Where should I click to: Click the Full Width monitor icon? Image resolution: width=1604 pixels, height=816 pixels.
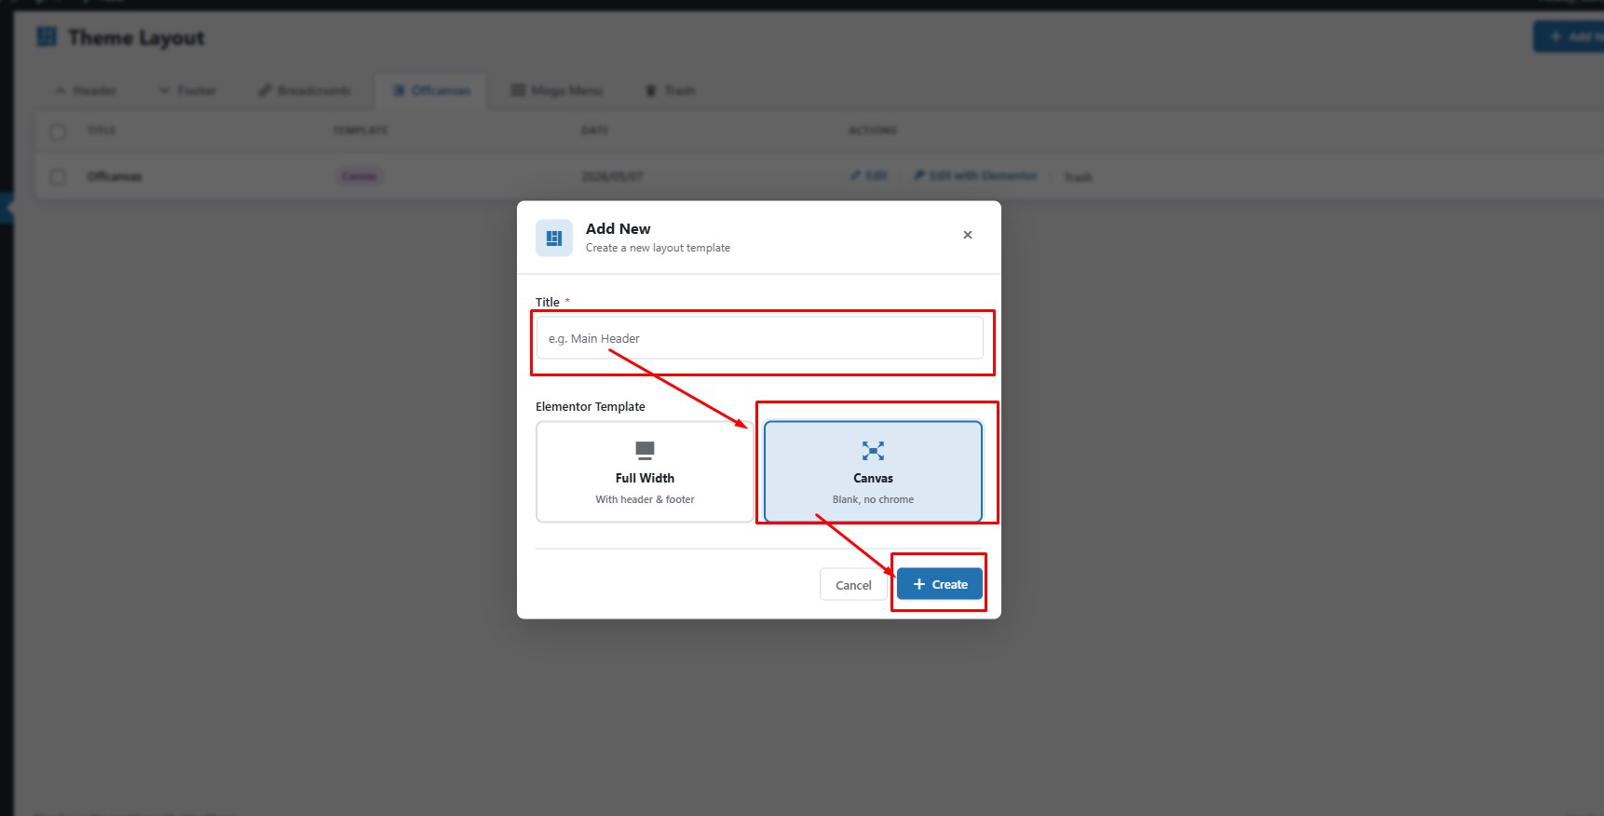tap(645, 451)
